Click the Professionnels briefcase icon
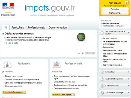 tap(57, 64)
